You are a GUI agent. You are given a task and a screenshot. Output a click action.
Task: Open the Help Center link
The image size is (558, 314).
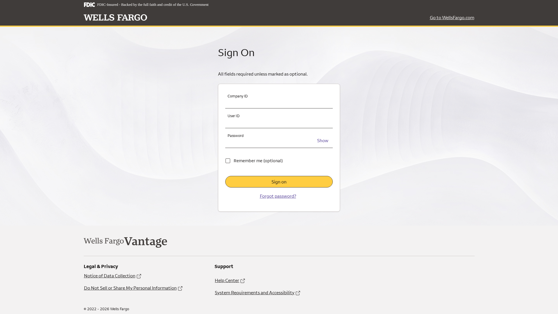pyautogui.click(x=227, y=281)
